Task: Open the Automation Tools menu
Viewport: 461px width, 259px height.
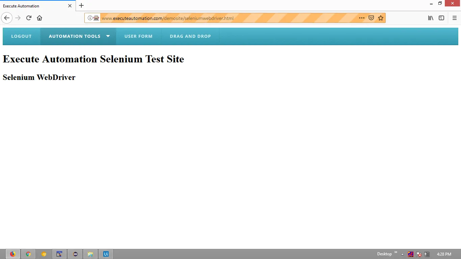Action: coord(78,36)
